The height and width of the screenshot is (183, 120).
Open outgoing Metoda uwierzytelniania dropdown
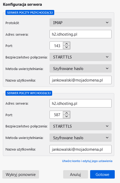[x=80, y=138]
